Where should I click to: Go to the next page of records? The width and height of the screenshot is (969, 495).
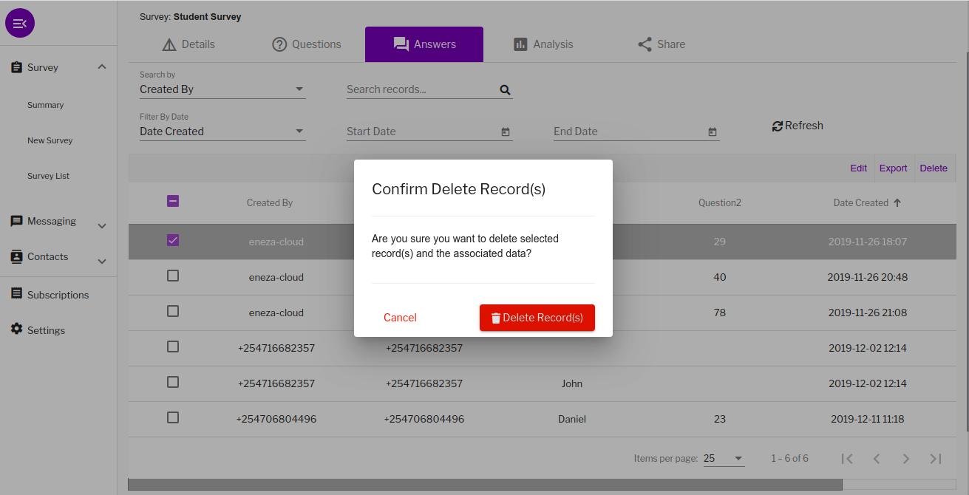pyautogui.click(x=906, y=459)
